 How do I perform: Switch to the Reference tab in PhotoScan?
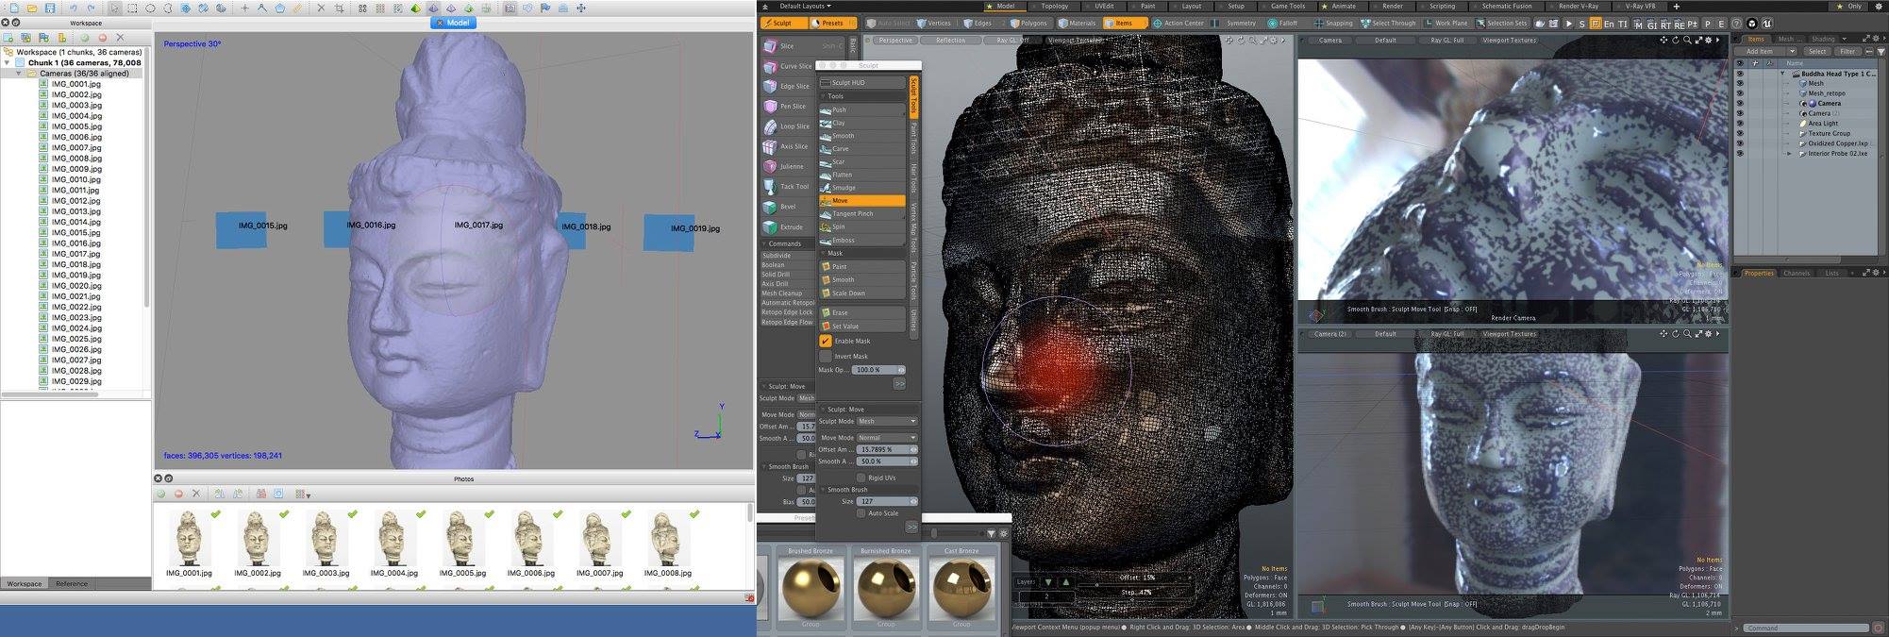pos(72,584)
